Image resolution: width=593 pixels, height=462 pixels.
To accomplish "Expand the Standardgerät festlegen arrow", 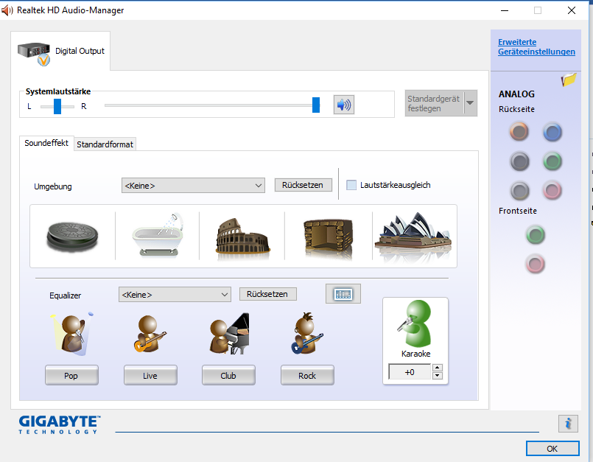I will (x=470, y=103).
